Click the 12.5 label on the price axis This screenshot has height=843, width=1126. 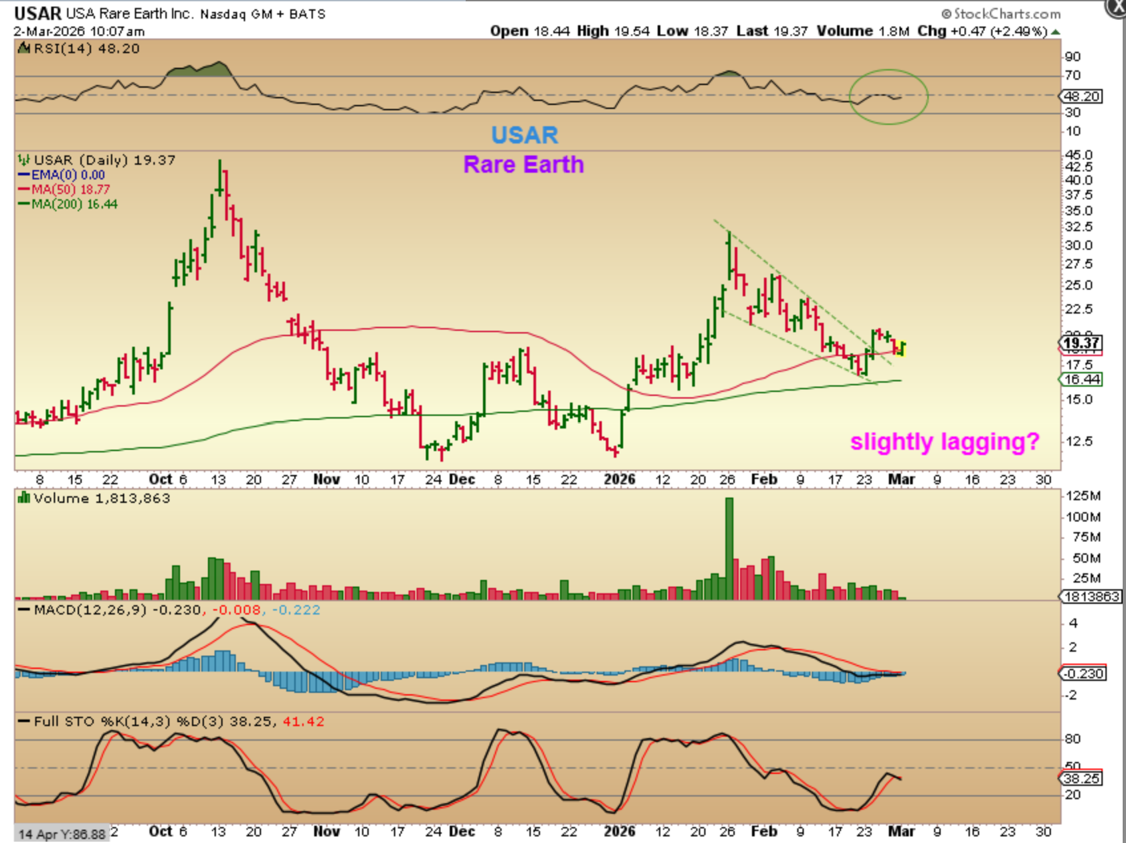point(1079,441)
